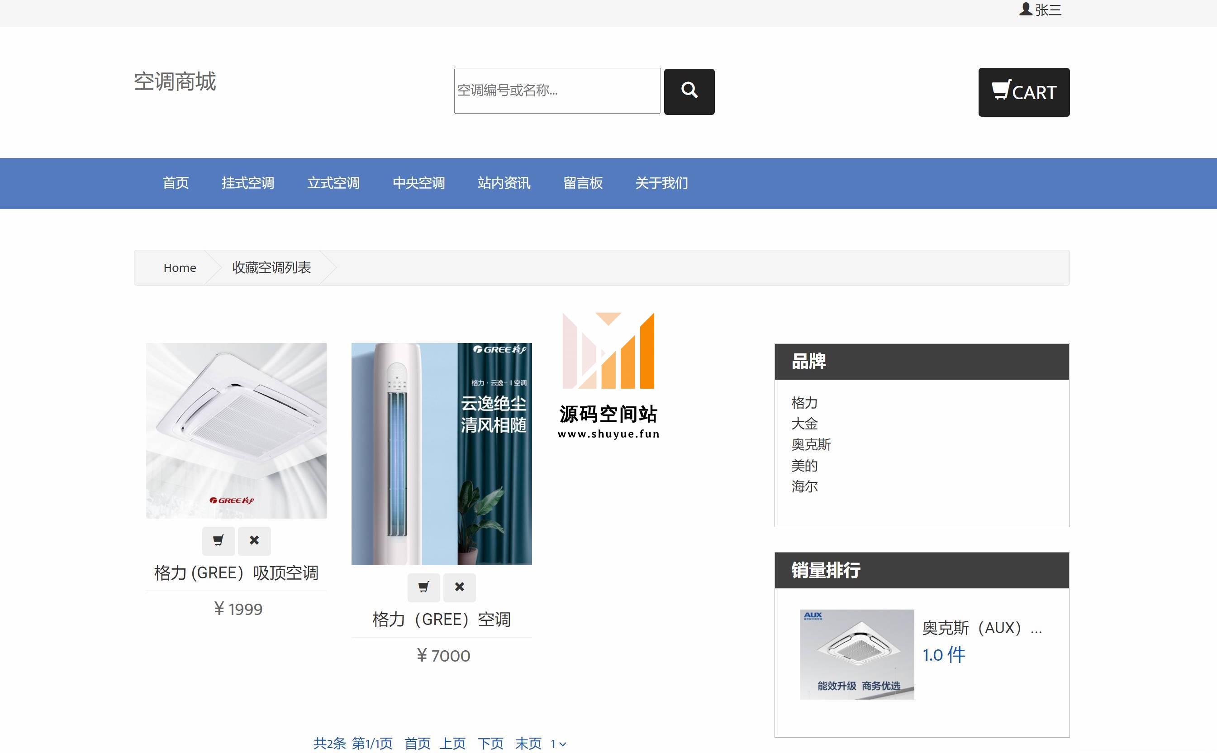Focus the 空调编号或名称 search field

[x=557, y=91]
